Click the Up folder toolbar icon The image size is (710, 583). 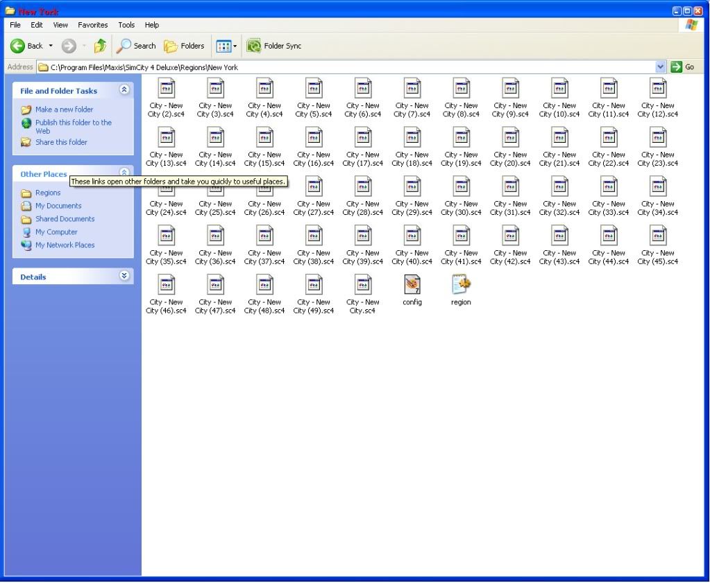tap(100, 46)
